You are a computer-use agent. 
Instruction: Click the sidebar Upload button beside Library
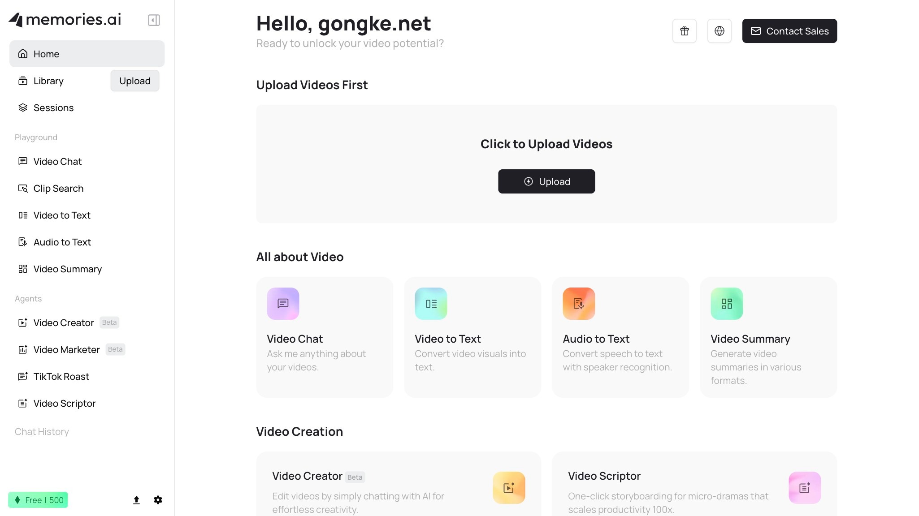[134, 81]
